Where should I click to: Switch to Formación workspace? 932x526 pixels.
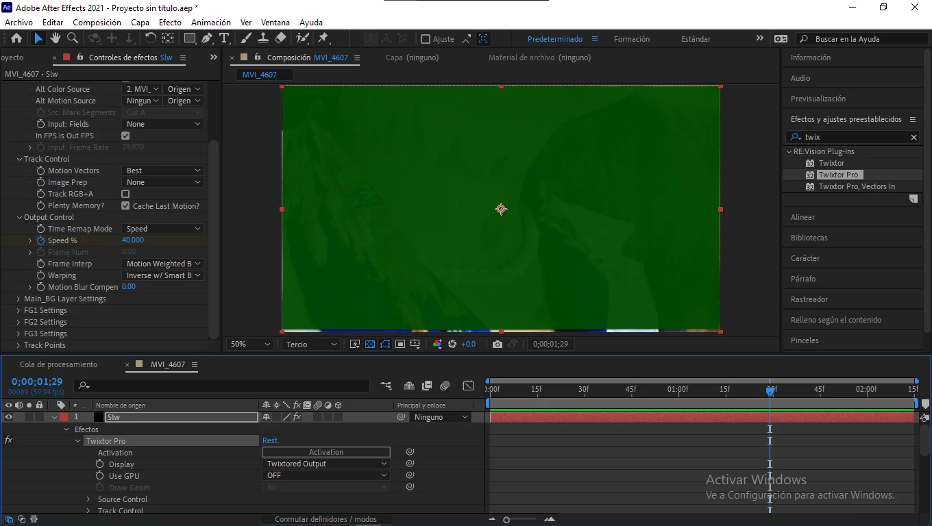(x=632, y=39)
